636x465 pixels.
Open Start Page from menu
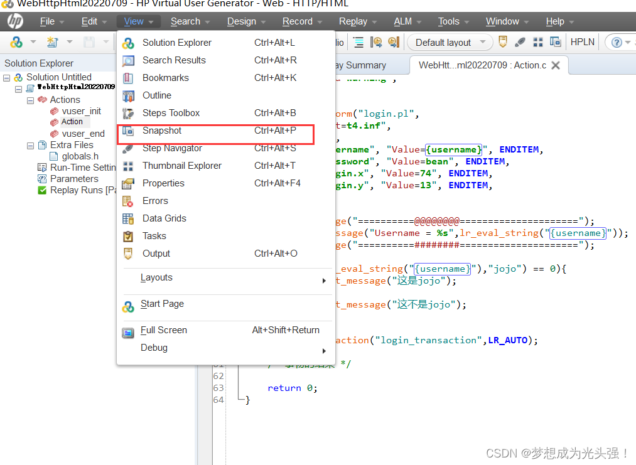[x=225, y=304]
